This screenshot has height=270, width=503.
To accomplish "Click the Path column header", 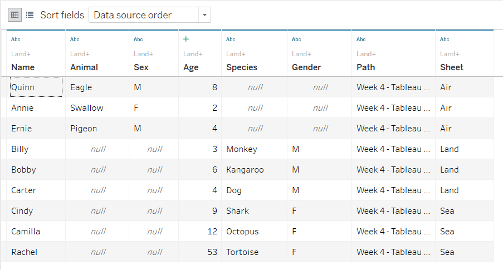I will (366, 67).
